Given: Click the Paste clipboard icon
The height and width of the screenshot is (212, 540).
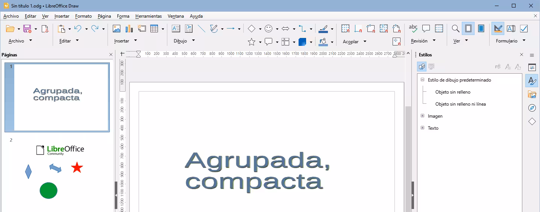Looking at the screenshot, I should [62, 29].
